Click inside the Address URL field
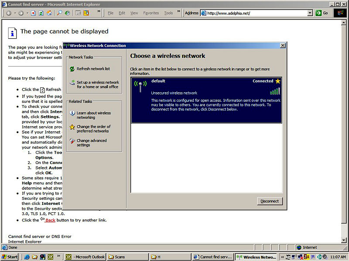This screenshot has height=261, width=349. (x=255, y=13)
